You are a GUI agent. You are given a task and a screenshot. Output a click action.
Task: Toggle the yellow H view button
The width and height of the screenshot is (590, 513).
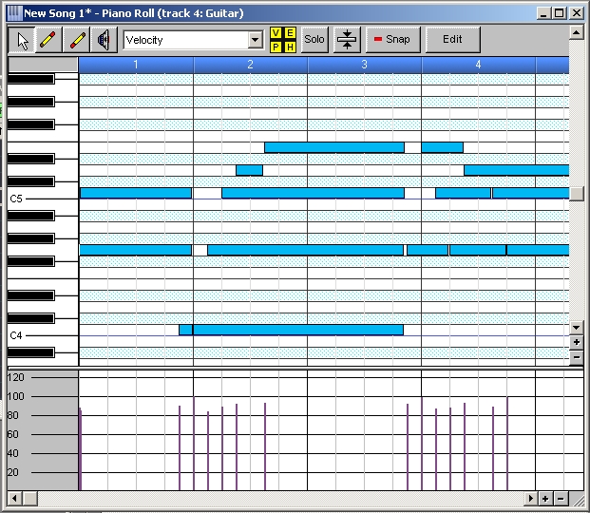(x=290, y=47)
